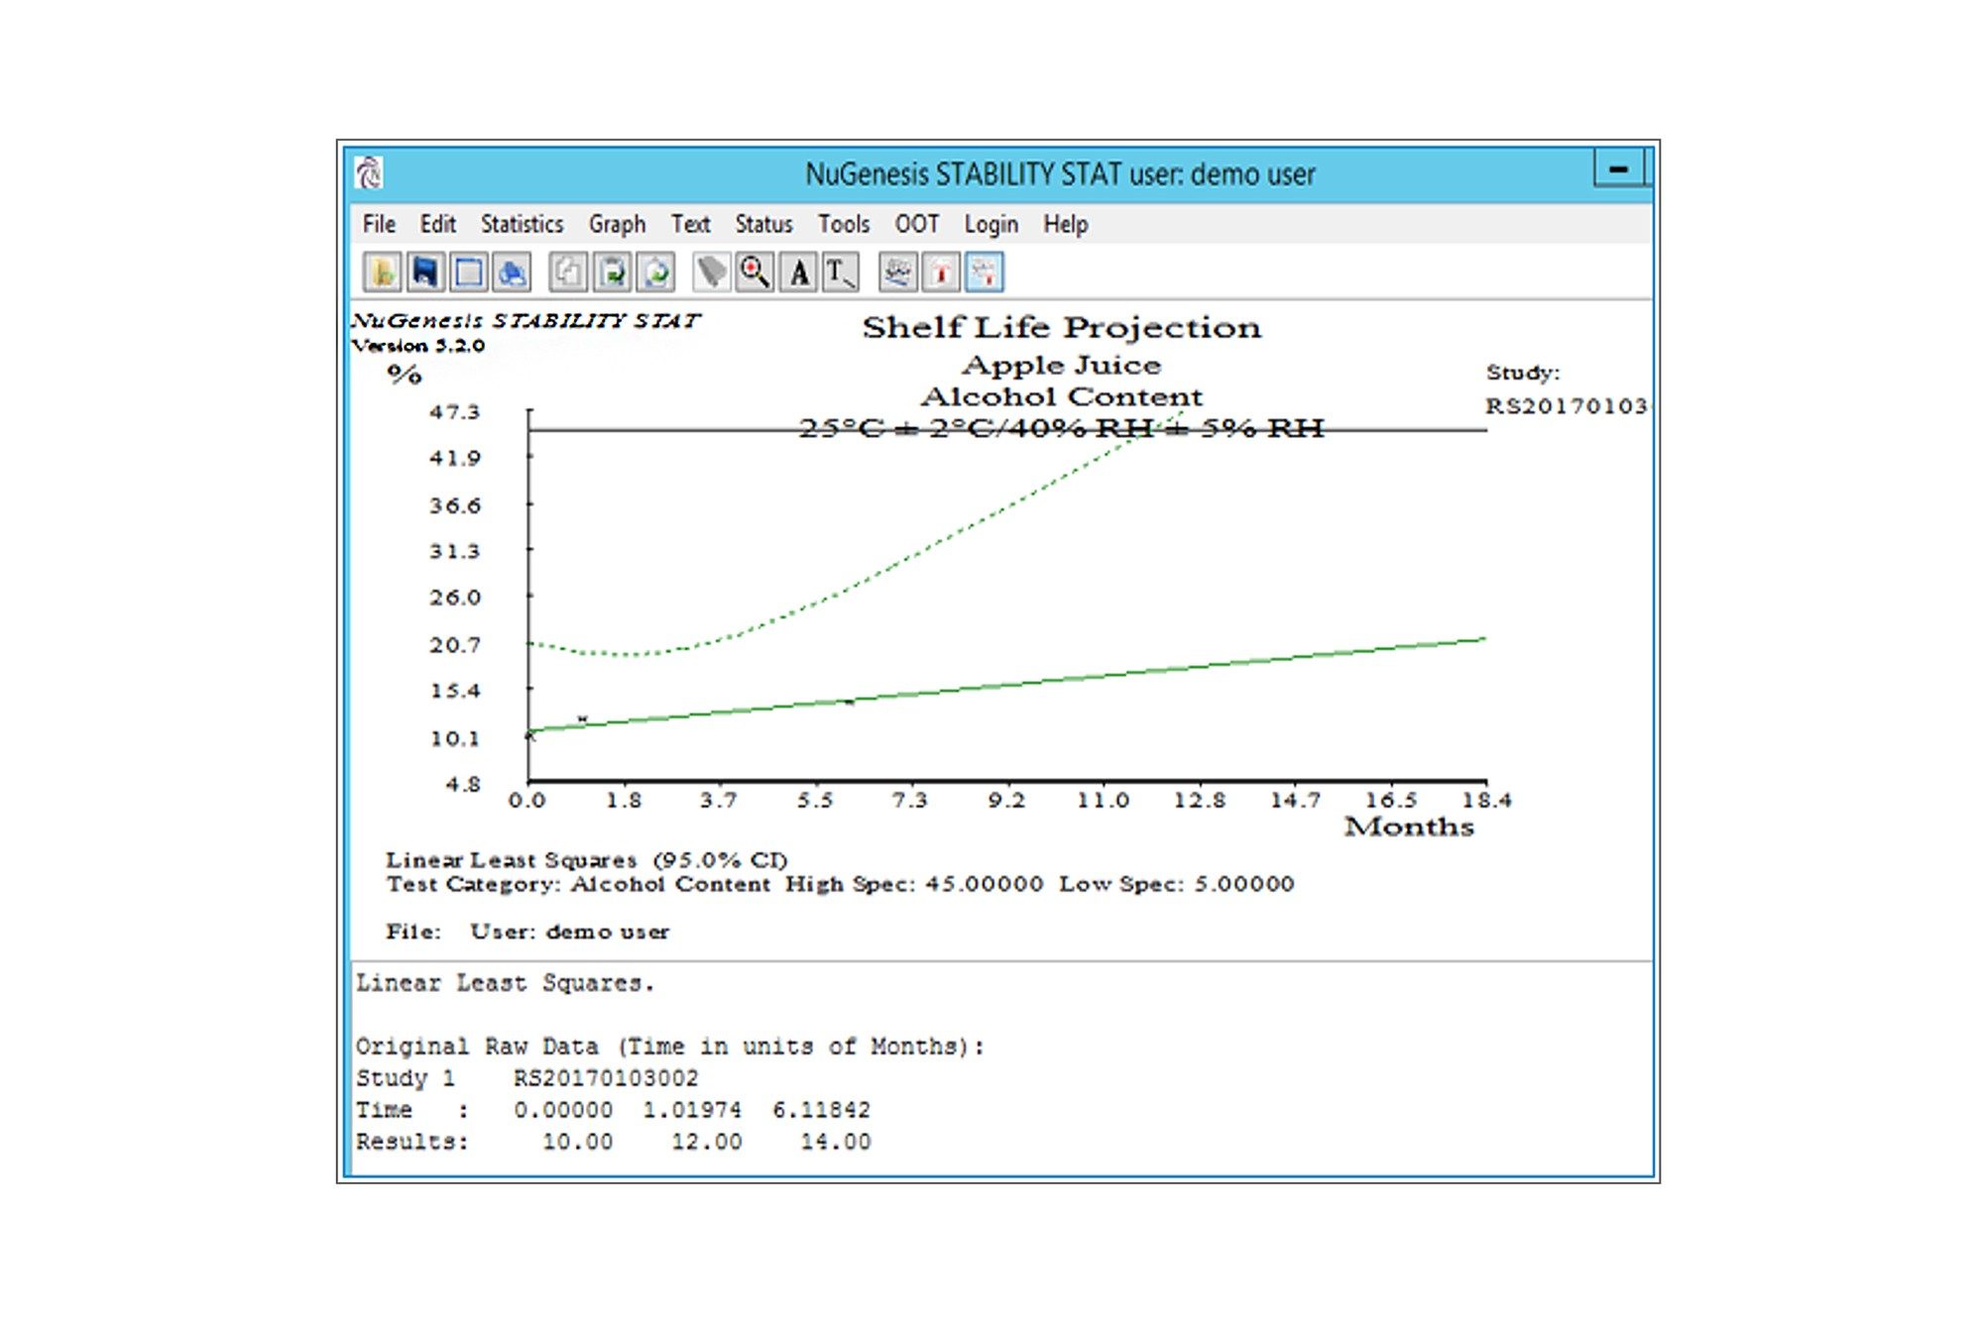This screenshot has width=1983, height=1321.
Task: Click the RS20170103002 study number in text pane
Action: 606,1078
